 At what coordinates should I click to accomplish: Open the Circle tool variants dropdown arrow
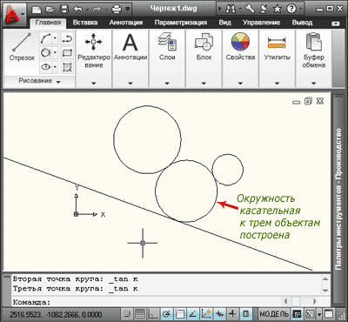(55, 53)
